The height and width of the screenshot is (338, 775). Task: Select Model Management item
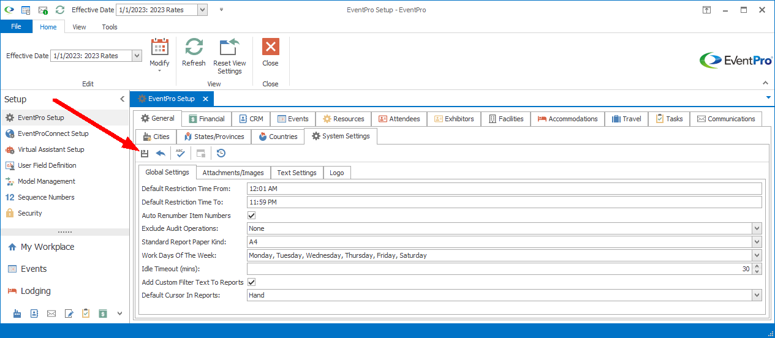pyautogui.click(x=65, y=181)
